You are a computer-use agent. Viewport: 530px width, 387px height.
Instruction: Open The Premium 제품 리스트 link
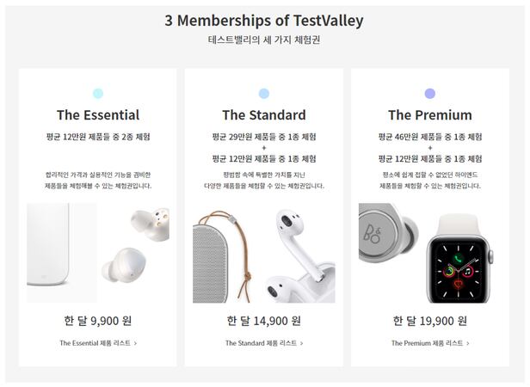coord(430,343)
